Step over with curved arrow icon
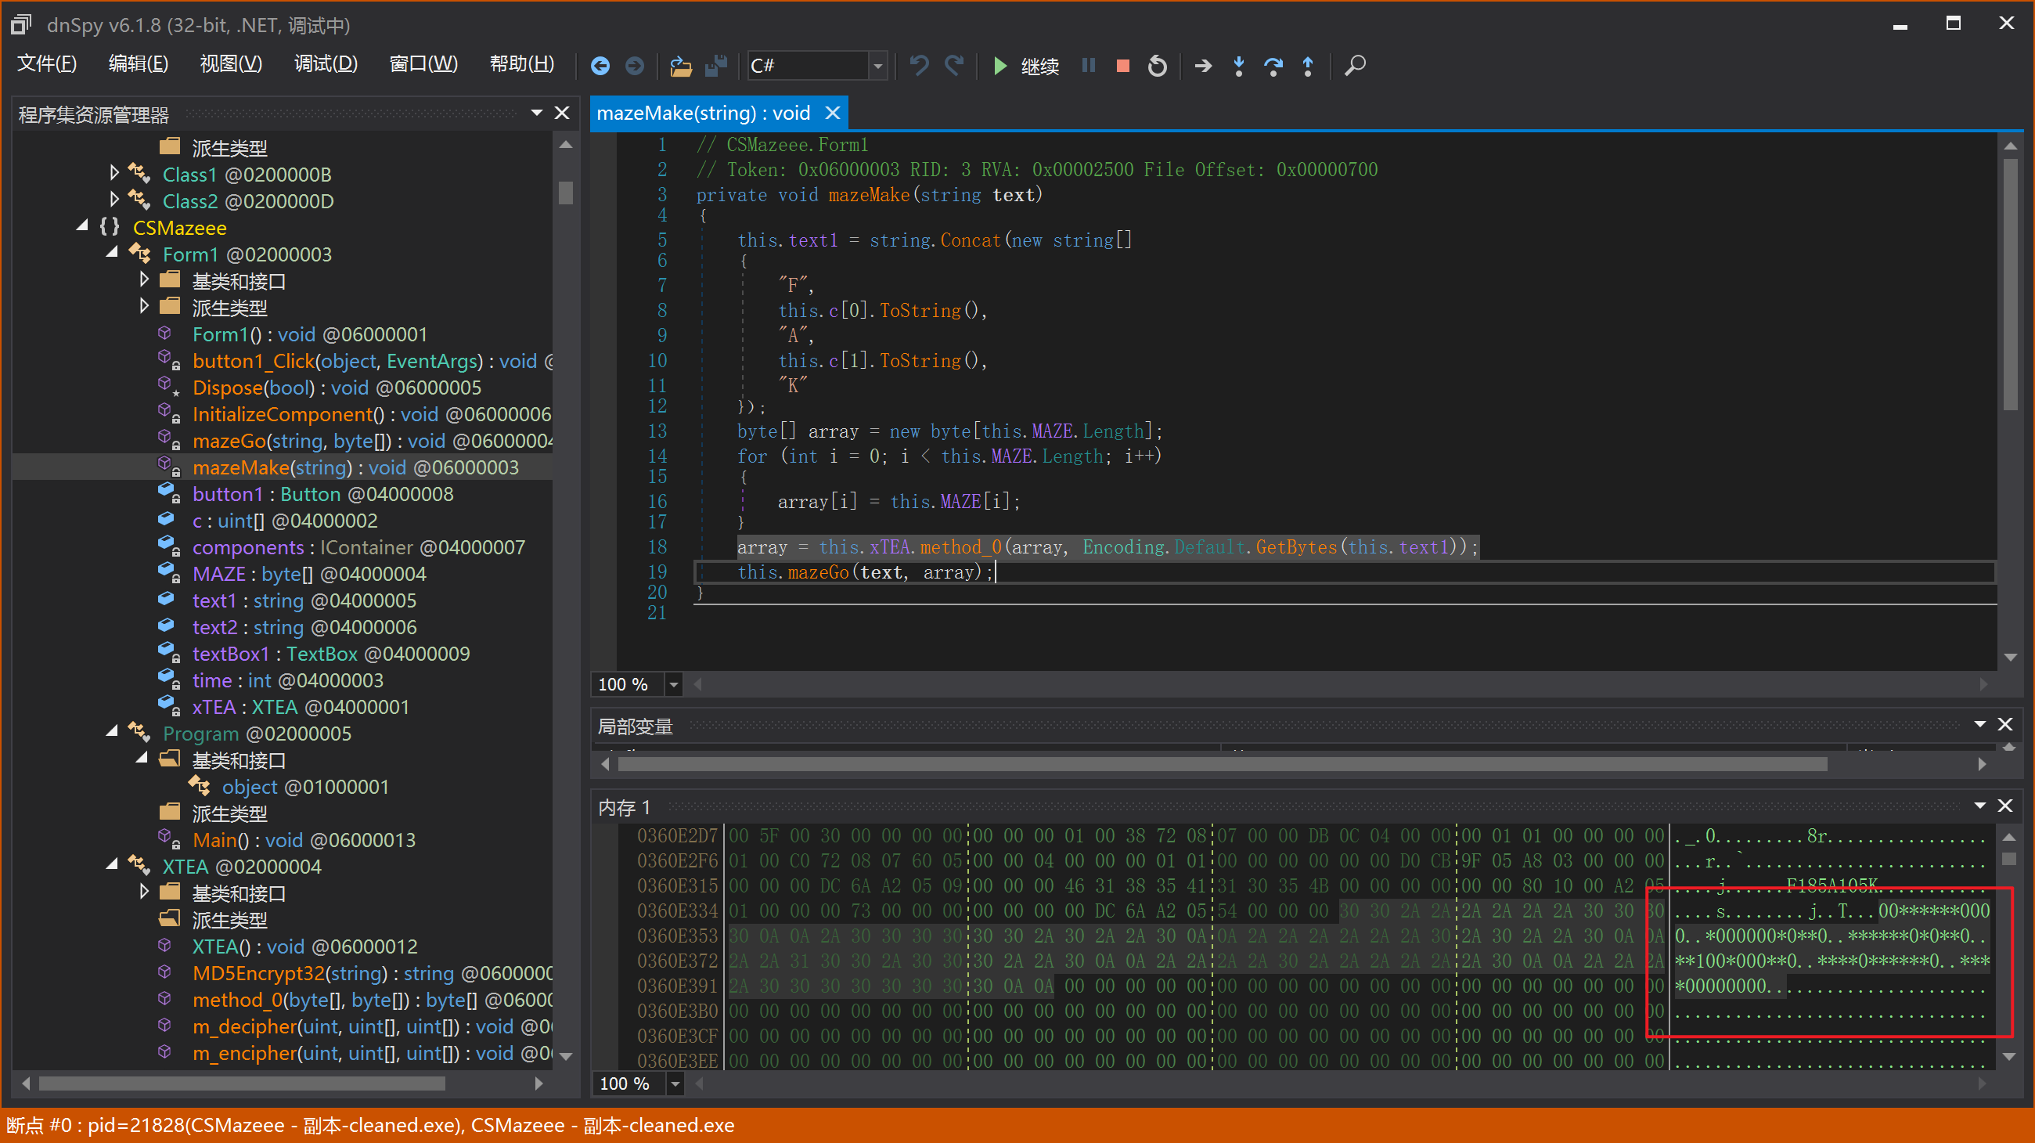 tap(1273, 66)
